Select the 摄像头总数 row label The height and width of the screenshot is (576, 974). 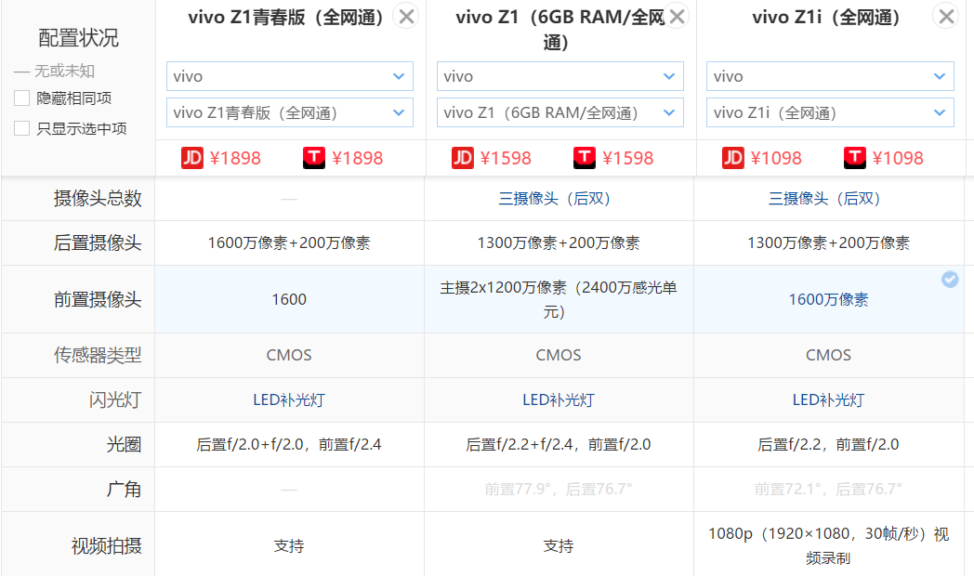point(98,199)
